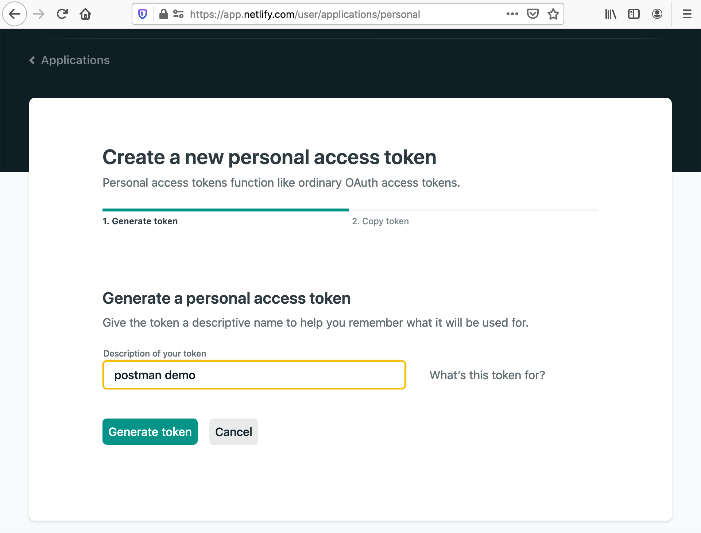Navigate back using the back arrow
This screenshot has width=701, height=533.
tap(15, 14)
